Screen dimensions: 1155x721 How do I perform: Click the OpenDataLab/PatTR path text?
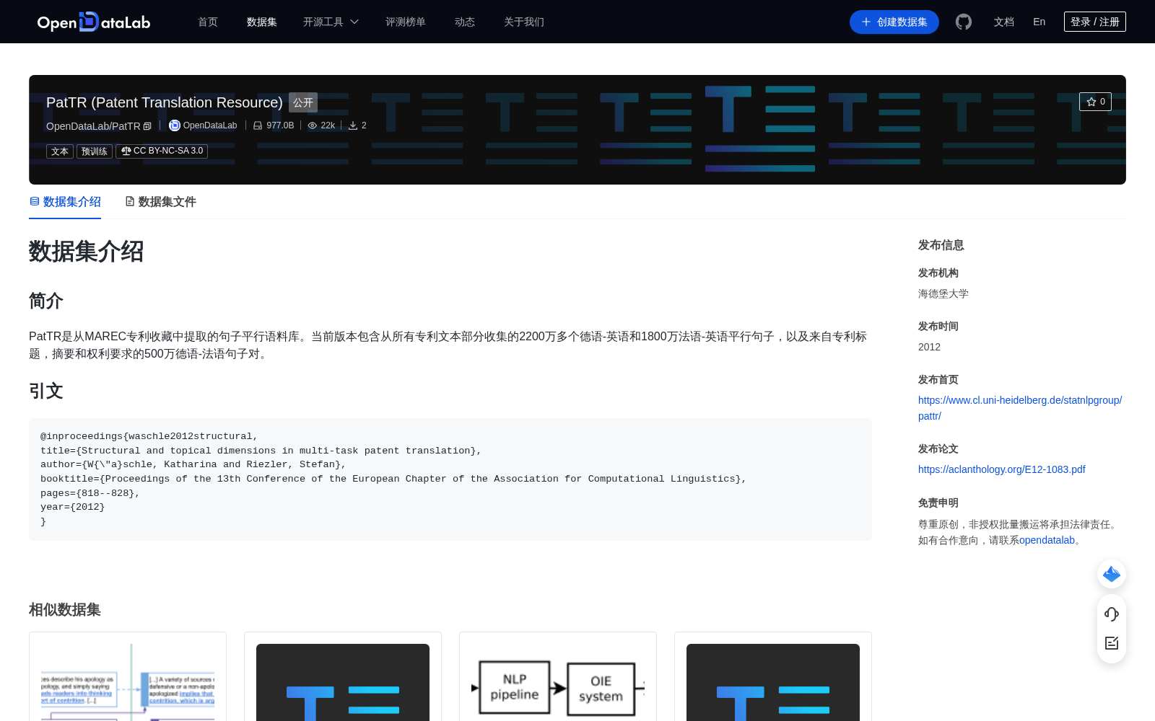(x=93, y=126)
